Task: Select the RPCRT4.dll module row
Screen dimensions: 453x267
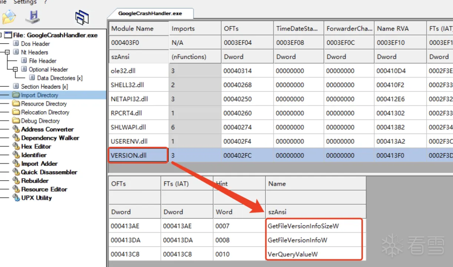Action: 281,113
